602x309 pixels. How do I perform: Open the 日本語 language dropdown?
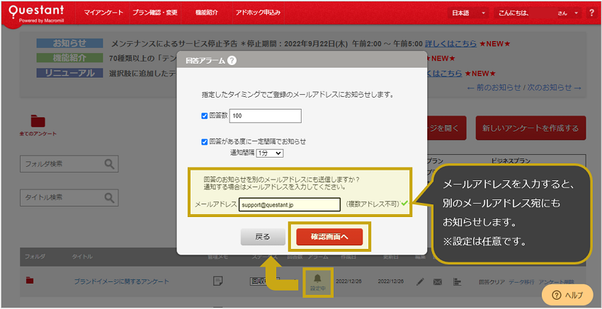[469, 13]
